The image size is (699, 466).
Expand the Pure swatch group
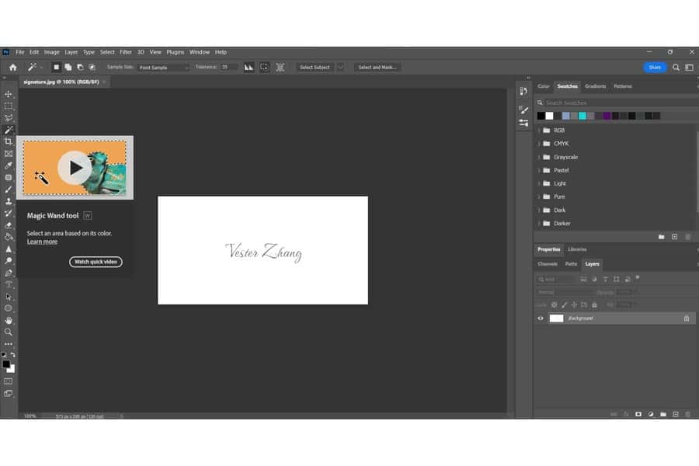539,196
